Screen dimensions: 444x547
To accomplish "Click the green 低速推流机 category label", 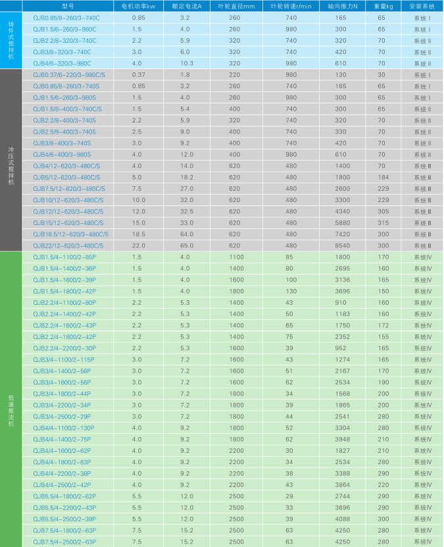I will (11, 399).
